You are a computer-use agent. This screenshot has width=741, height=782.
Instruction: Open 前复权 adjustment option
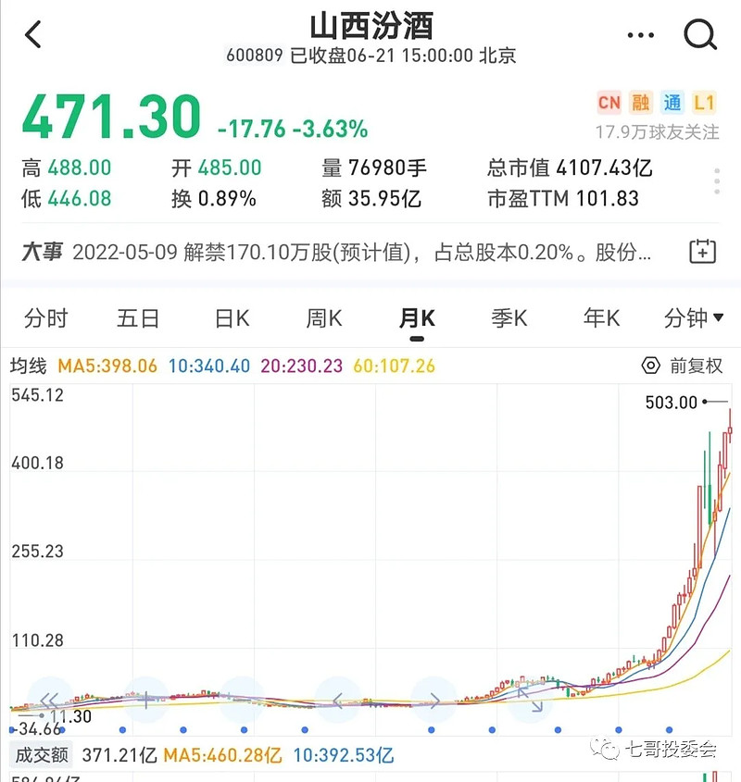[x=696, y=366]
